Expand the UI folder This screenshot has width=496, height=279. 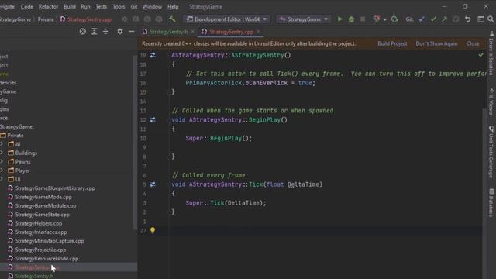[2, 179]
